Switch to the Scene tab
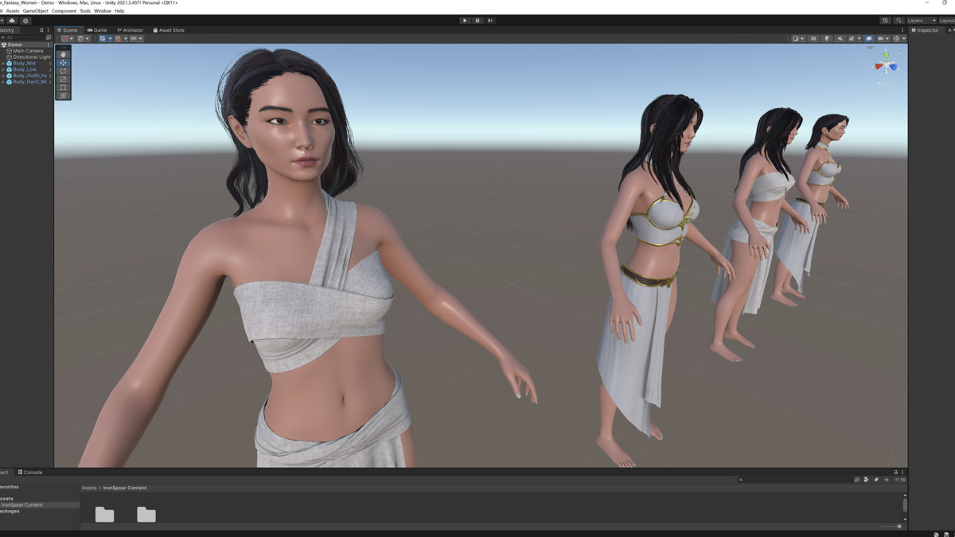Viewport: 955px width, 537px height. [68, 30]
